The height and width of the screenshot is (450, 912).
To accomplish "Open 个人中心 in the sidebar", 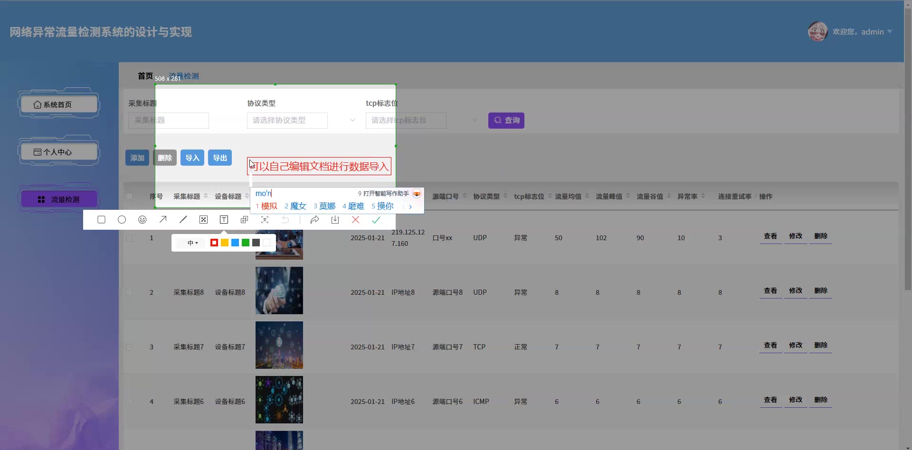I will [59, 152].
